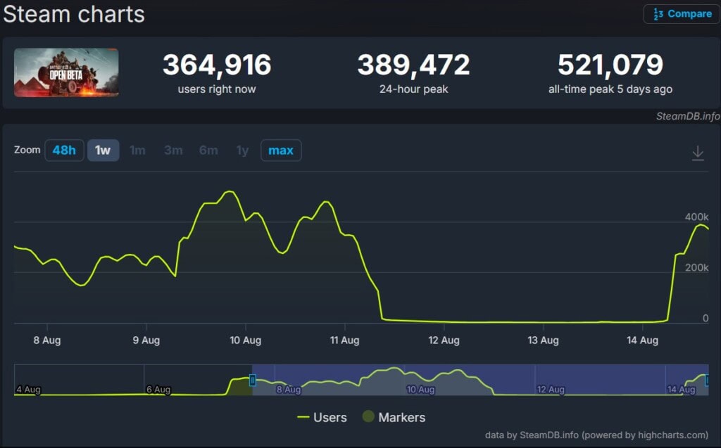
Task: Click the 400k y-axis label
Action: [x=696, y=217]
